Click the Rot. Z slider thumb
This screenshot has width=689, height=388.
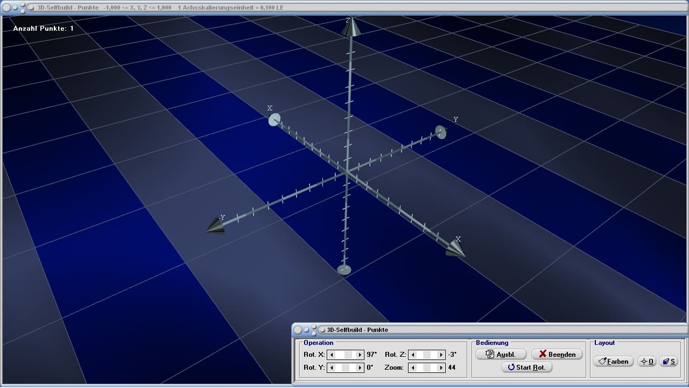(426, 355)
